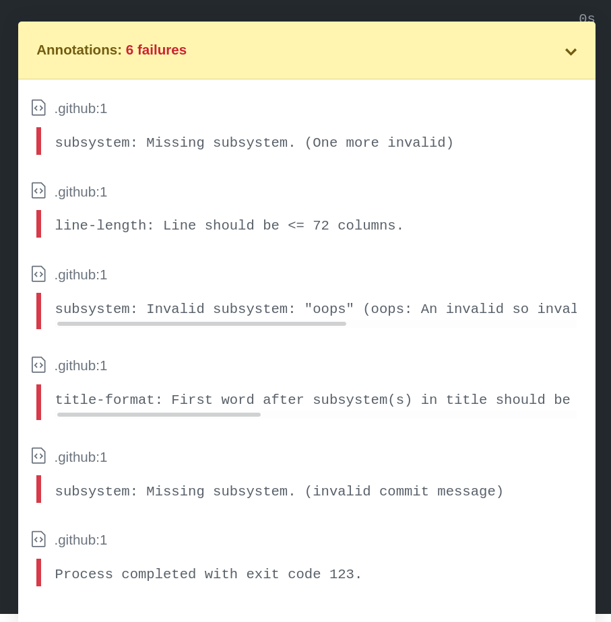The height and width of the screenshot is (622, 611).
Task: Open .github:1 link above title-format message
Action: pos(81,366)
